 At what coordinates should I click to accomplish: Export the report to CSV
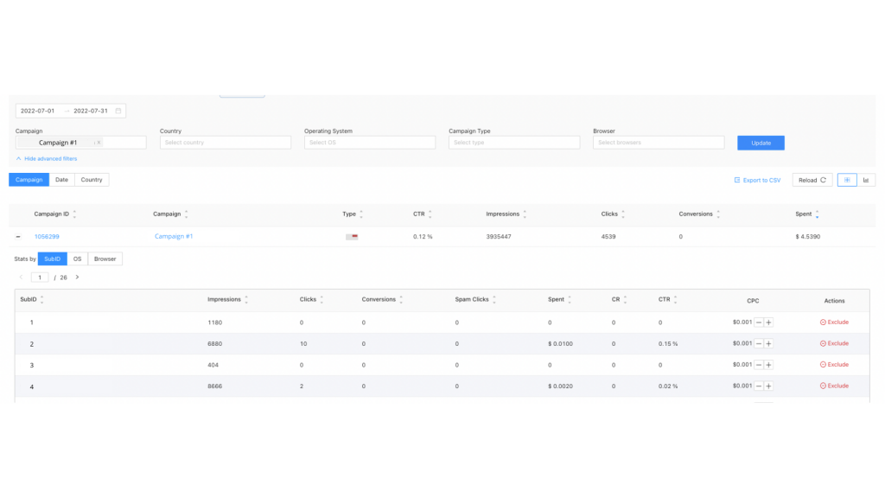[757, 180]
